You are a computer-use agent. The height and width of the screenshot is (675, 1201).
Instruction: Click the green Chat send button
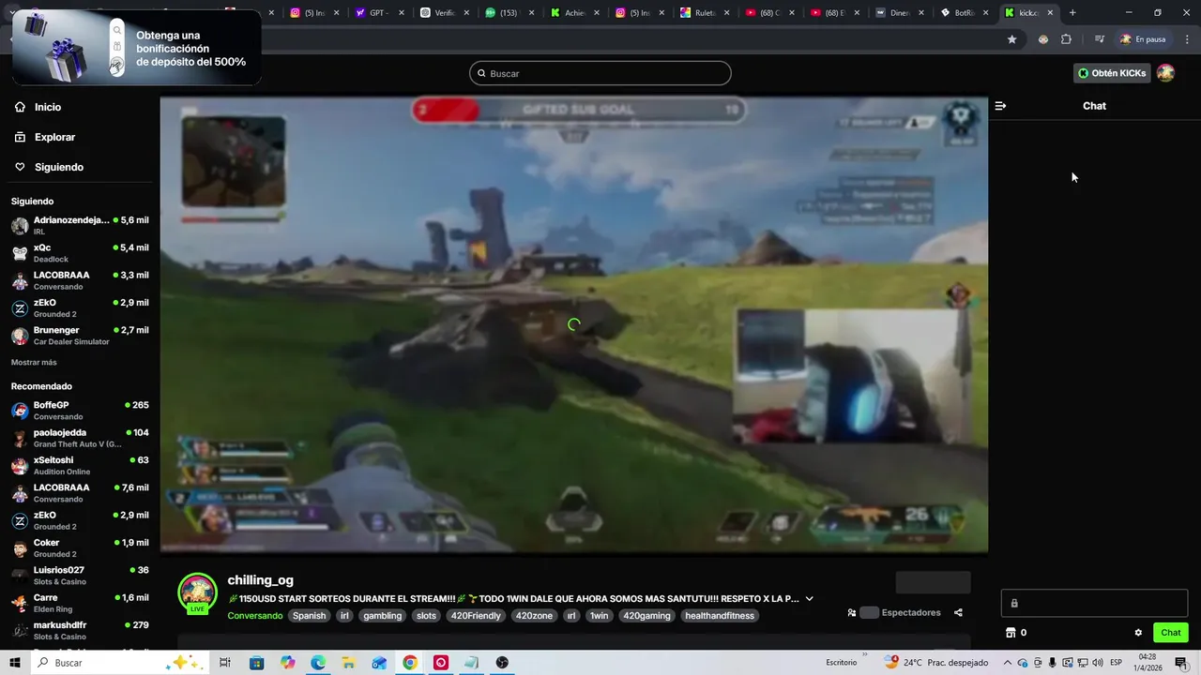(x=1171, y=633)
